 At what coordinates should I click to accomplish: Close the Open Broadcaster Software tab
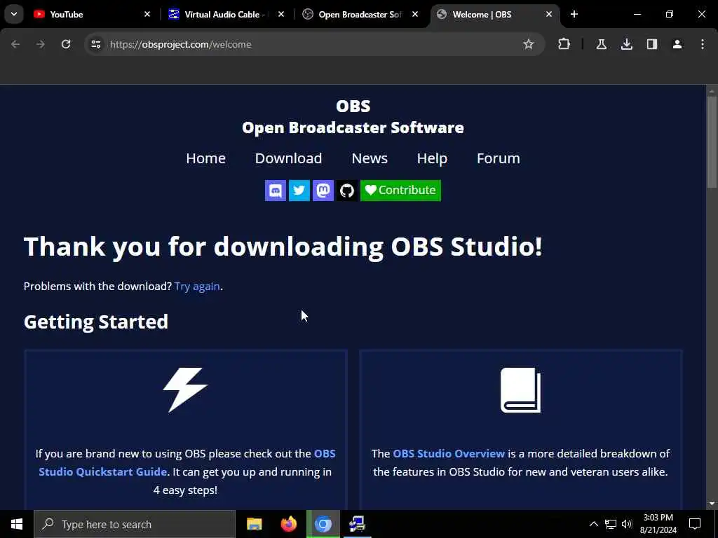point(415,14)
